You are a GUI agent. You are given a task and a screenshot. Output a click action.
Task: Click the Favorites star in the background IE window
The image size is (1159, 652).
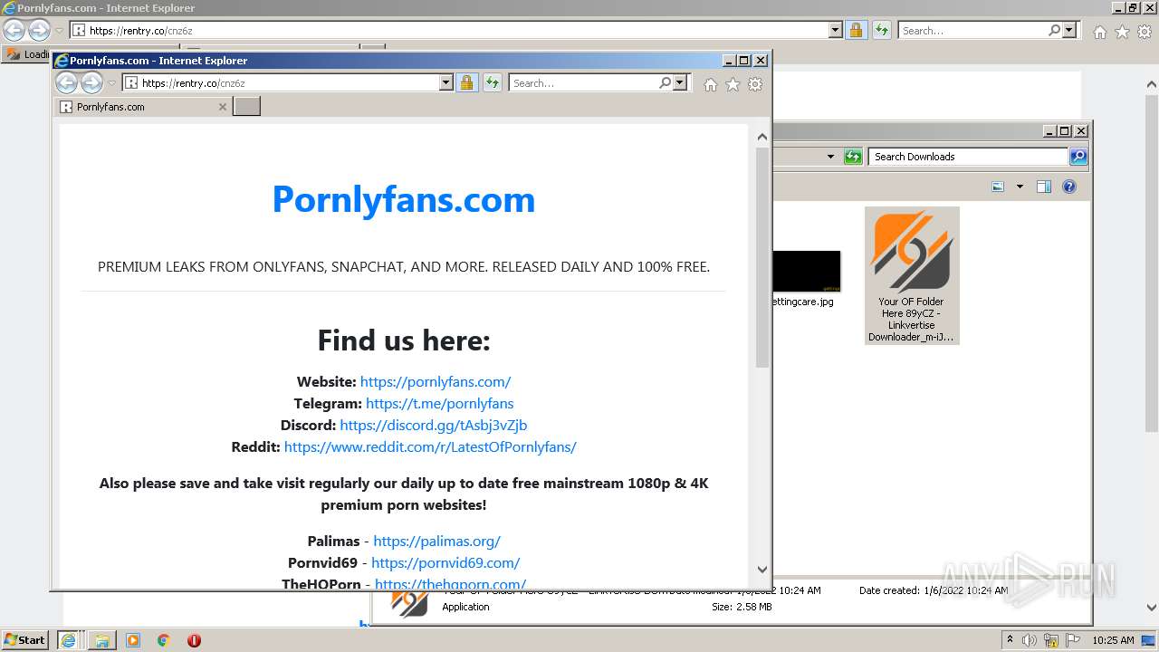(x=1122, y=32)
